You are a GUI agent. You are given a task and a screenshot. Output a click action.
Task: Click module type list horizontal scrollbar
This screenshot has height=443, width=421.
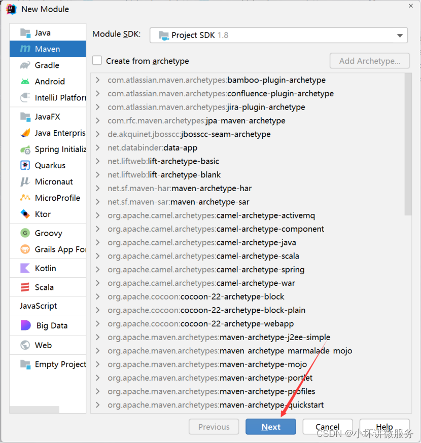click(x=34, y=410)
